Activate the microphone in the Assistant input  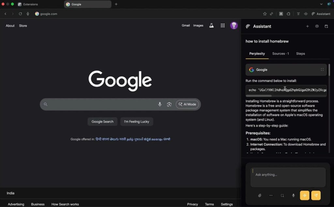tap(293, 195)
